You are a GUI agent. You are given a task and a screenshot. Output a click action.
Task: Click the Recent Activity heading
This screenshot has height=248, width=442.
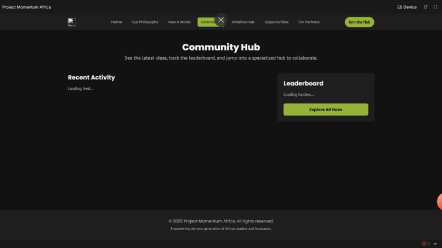click(92, 77)
